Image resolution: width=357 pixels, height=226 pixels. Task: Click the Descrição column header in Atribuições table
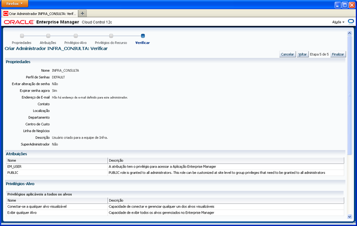click(x=225, y=161)
